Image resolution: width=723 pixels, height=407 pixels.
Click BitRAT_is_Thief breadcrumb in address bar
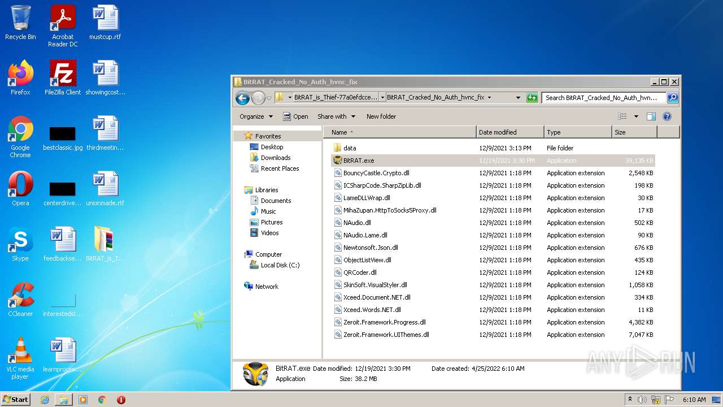click(x=336, y=98)
